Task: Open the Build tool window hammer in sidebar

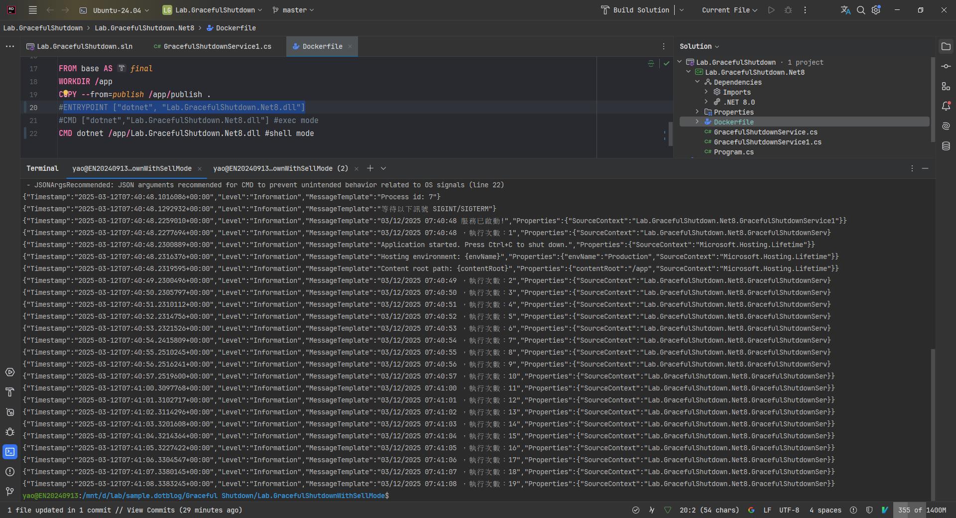Action: pyautogui.click(x=10, y=392)
